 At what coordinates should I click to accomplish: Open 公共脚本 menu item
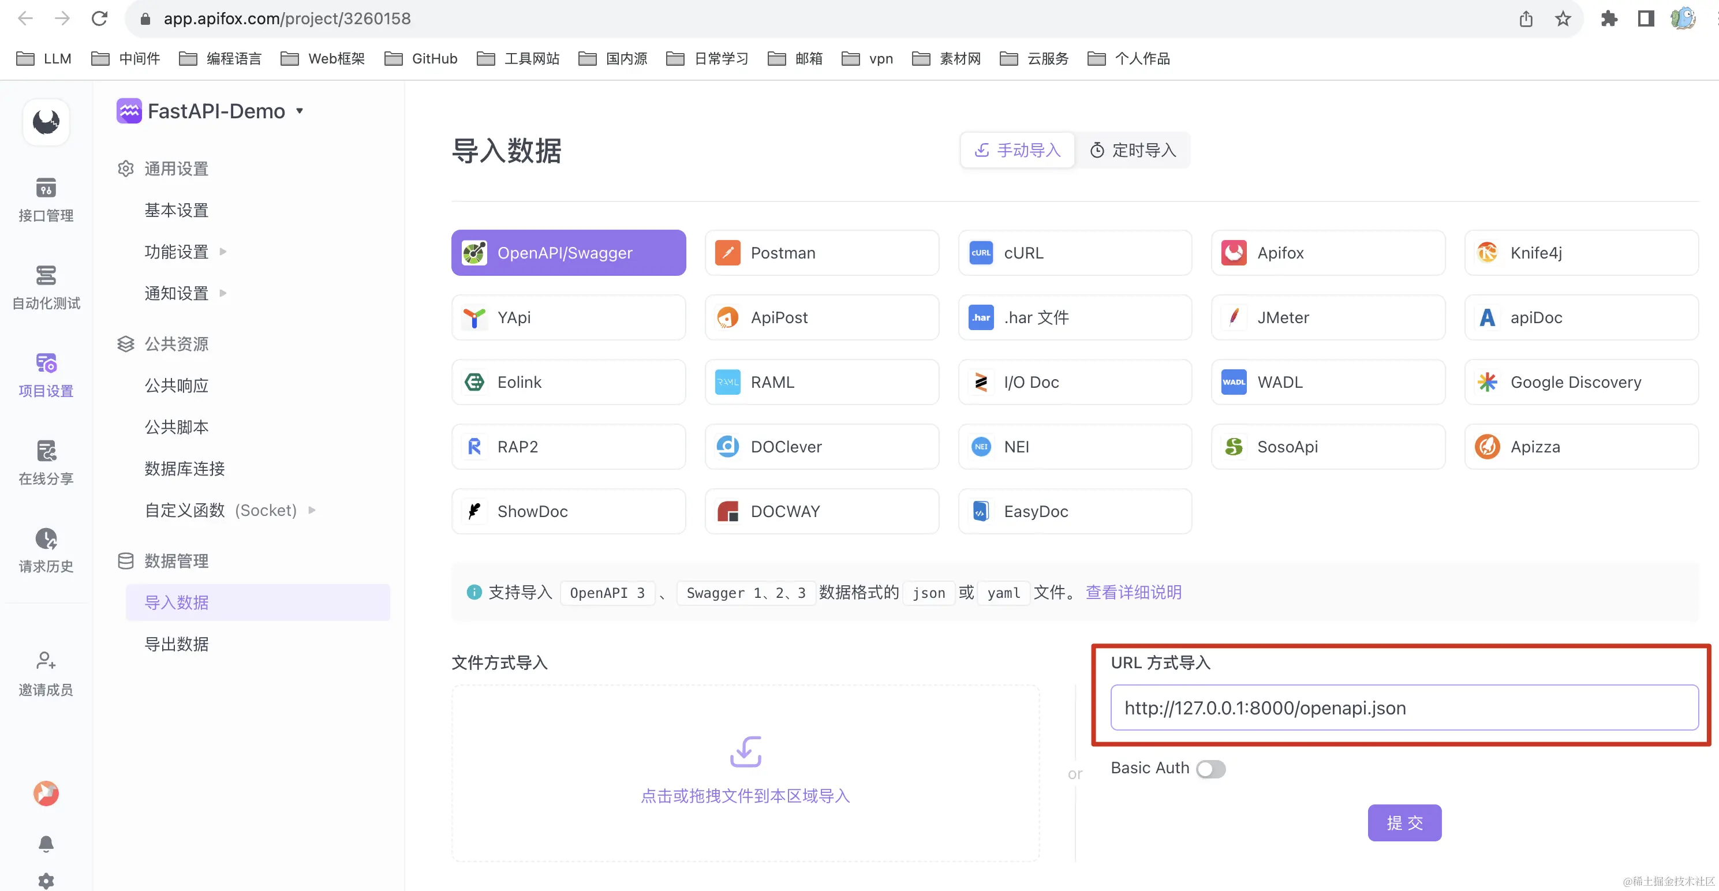177,427
